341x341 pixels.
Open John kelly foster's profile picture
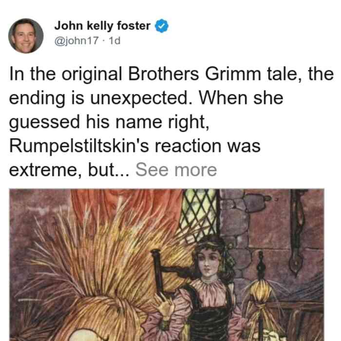click(26, 36)
